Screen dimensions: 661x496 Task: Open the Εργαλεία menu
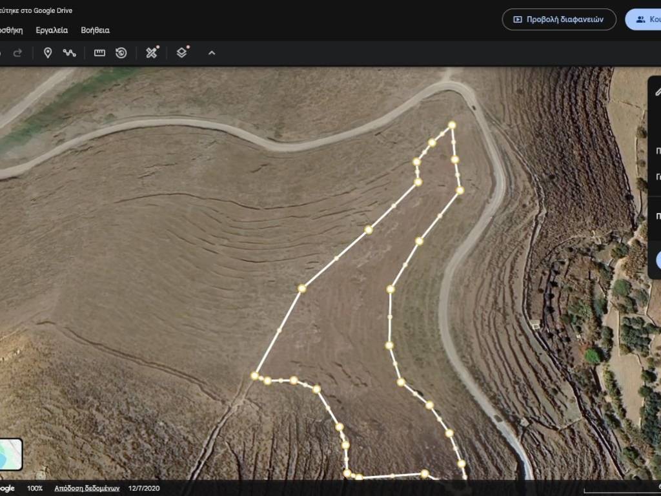point(52,30)
